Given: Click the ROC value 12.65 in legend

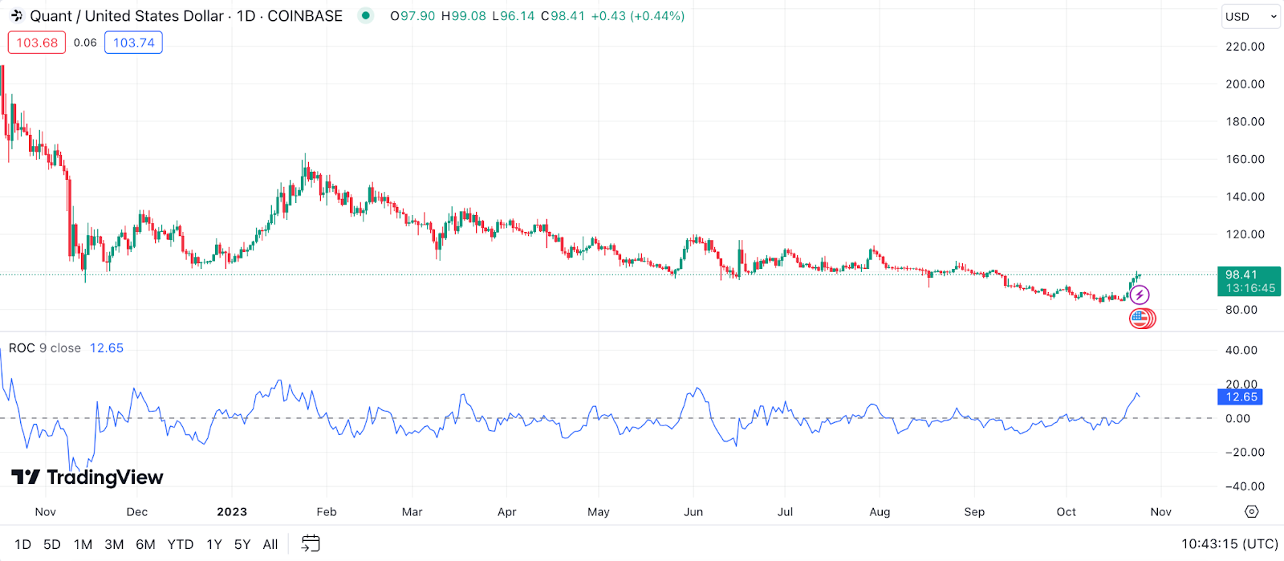Looking at the screenshot, I should click(107, 348).
